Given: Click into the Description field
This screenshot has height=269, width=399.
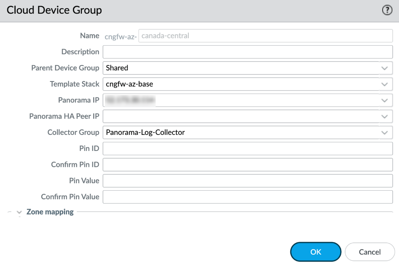Looking at the screenshot, I should tap(248, 52).
